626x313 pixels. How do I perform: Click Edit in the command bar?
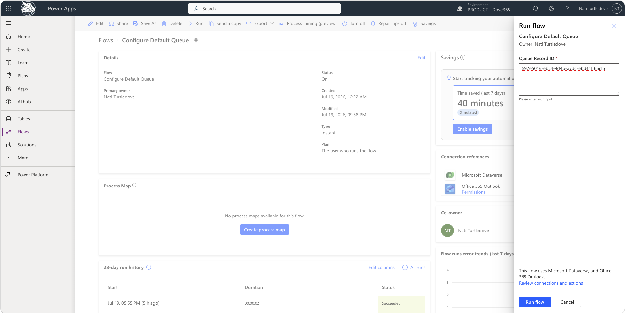point(96,23)
